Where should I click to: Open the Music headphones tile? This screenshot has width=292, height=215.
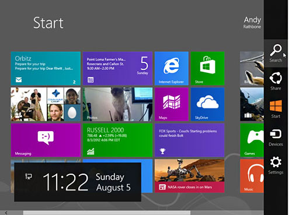(252, 176)
